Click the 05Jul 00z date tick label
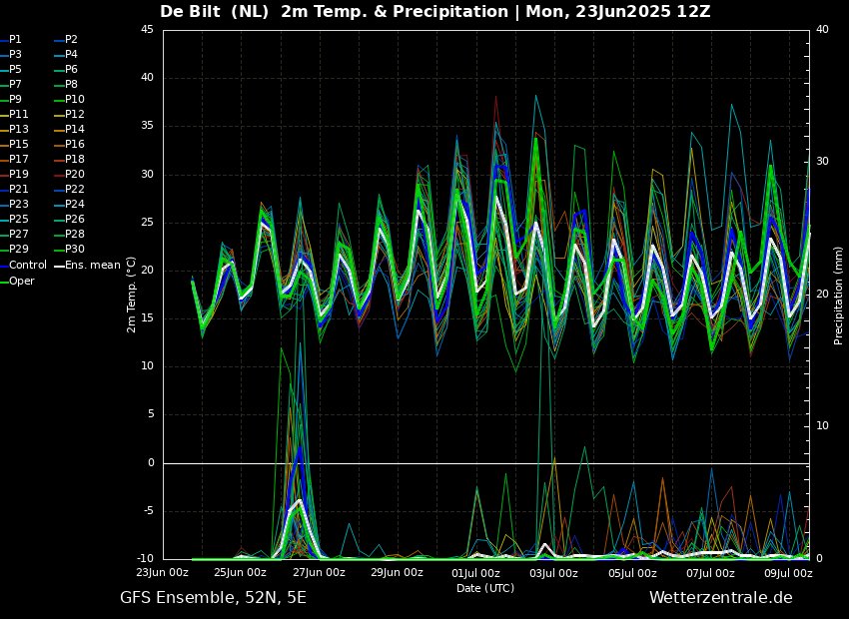The image size is (849, 619). pos(632,572)
